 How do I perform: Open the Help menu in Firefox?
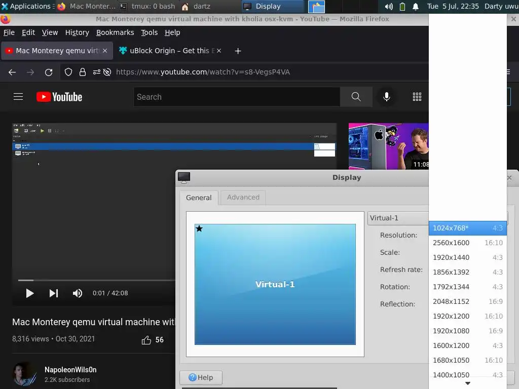click(172, 32)
